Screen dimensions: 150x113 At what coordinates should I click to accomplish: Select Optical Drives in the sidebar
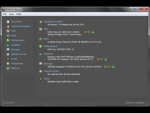point(18,54)
